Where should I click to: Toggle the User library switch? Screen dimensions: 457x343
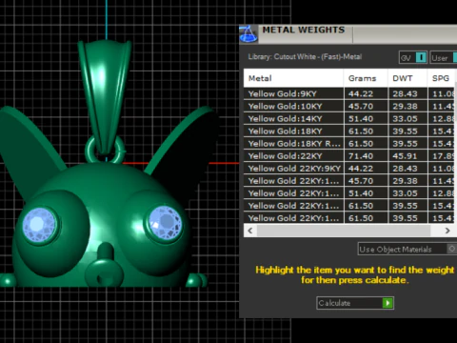[455, 57]
